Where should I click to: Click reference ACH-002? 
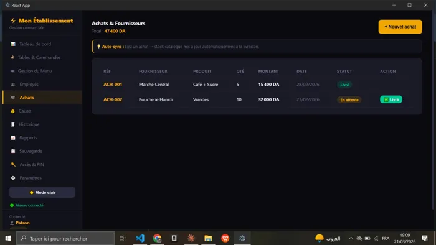tap(113, 99)
